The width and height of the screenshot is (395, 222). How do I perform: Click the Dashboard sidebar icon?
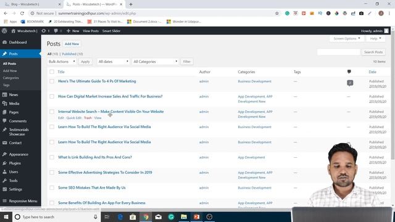(x=4, y=43)
